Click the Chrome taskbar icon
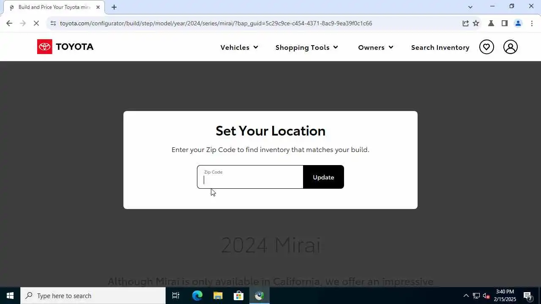Image resolution: width=541 pixels, height=304 pixels. (259, 296)
